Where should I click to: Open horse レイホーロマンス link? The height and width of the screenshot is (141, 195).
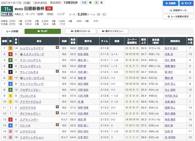[x=34, y=78]
